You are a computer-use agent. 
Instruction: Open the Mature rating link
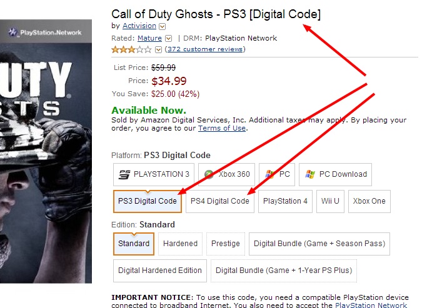point(149,39)
